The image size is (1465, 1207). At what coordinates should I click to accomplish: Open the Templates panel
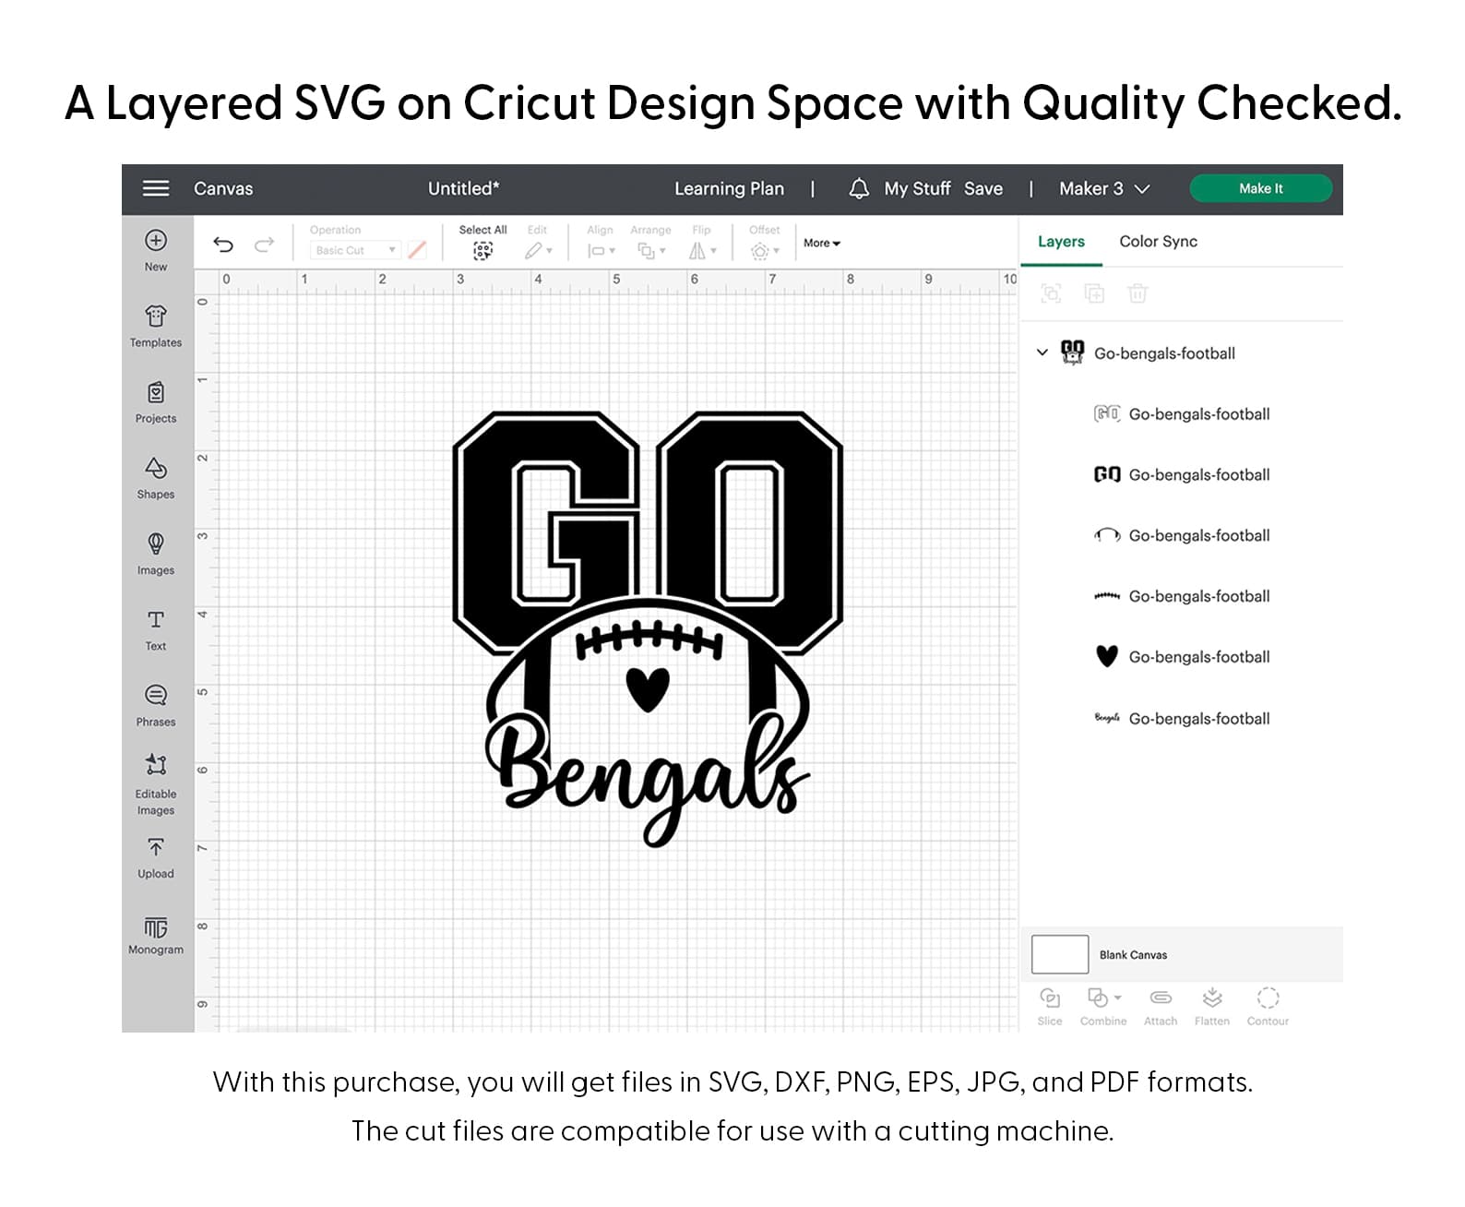point(156,318)
